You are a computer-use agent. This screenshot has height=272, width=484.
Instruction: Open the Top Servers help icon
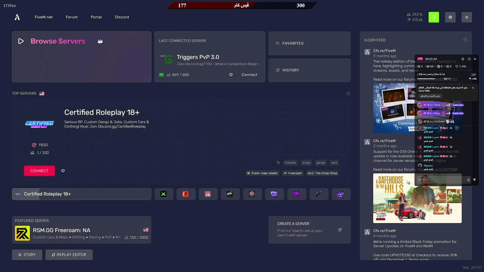click(x=348, y=94)
